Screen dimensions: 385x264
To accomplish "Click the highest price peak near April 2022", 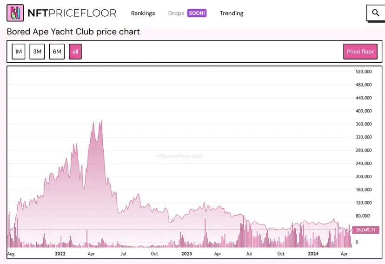I will pyautogui.click(x=101, y=121).
